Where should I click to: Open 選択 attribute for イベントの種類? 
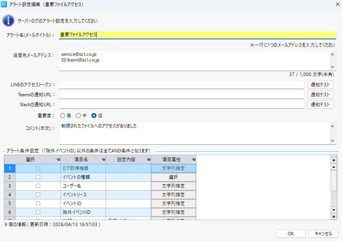pyautogui.click(x=173, y=177)
